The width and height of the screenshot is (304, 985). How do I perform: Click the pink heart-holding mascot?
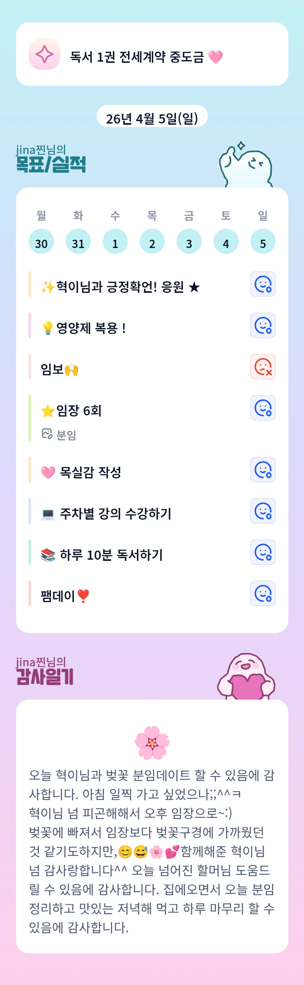(x=247, y=678)
